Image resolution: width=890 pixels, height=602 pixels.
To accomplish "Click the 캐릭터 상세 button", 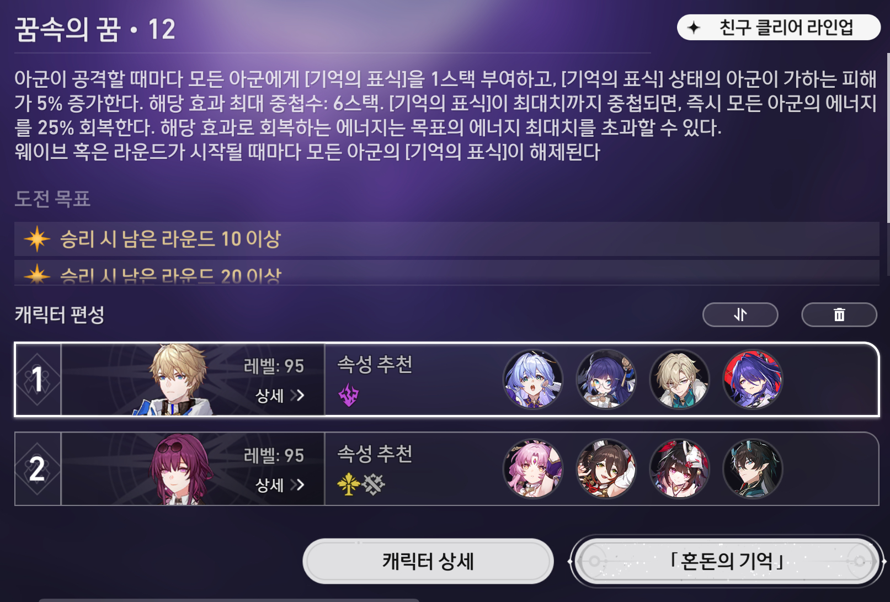I will click(x=428, y=561).
